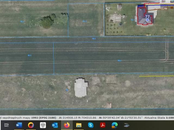Click the pixelated building in the lower parcel

click(x=81, y=87)
